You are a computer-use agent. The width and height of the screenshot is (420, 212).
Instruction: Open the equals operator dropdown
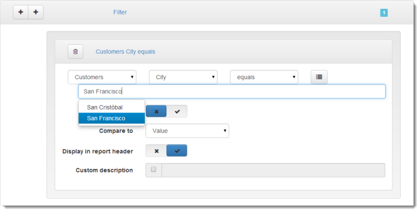point(264,77)
